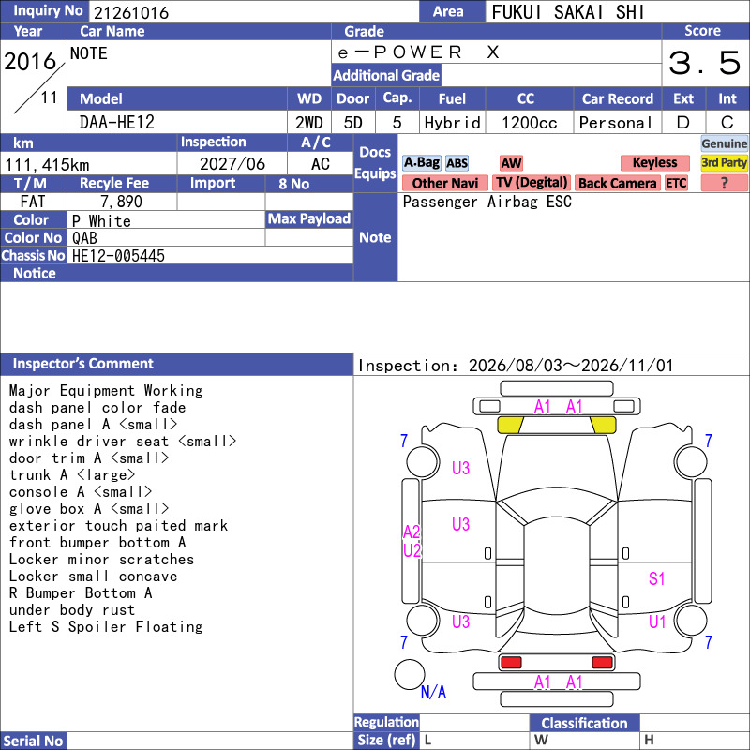Viewport: 750px width, 750px height.
Task: Click the comment 'Locker small concave'
Action: (x=93, y=577)
